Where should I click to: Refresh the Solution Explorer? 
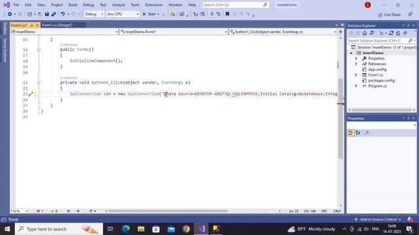click(398, 33)
